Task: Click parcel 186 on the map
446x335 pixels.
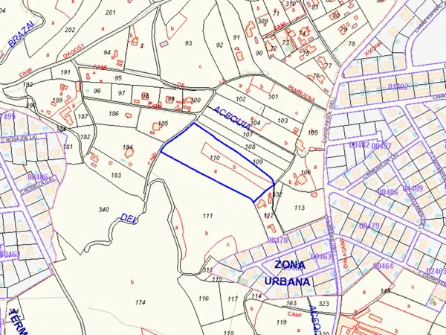Action: point(114,113)
